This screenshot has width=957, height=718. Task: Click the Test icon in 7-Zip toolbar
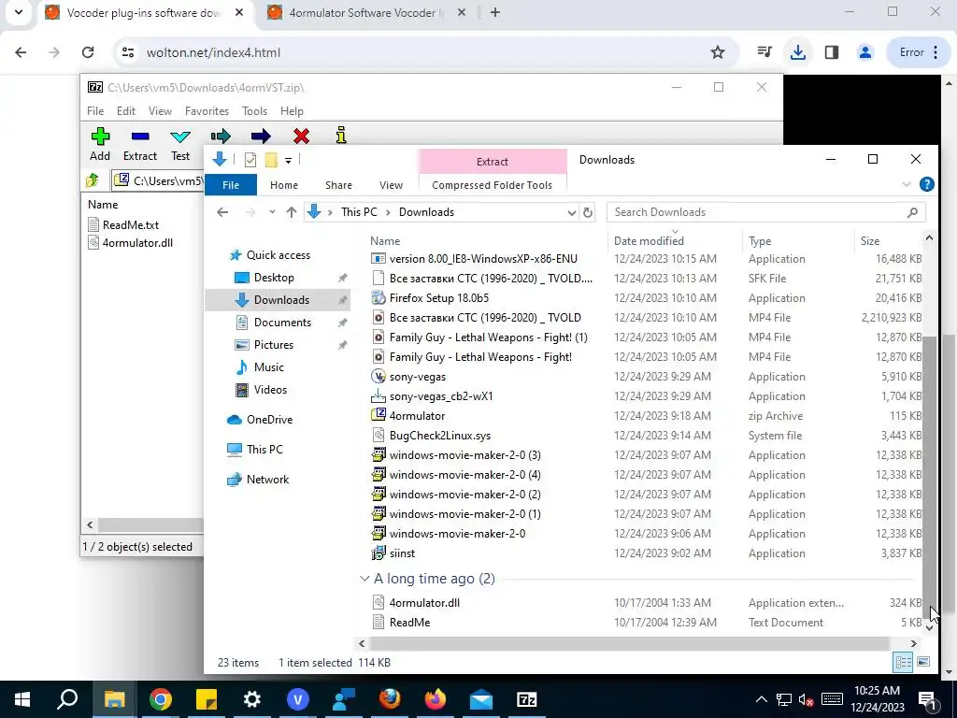(x=180, y=136)
